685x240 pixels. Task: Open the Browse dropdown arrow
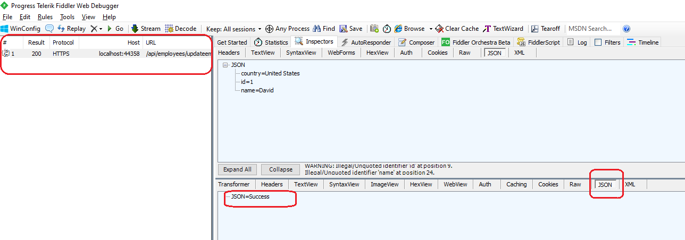tap(431, 29)
